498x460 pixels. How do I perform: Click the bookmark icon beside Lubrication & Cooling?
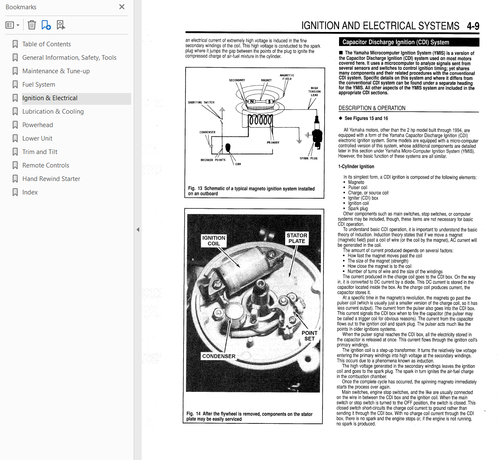click(x=15, y=112)
